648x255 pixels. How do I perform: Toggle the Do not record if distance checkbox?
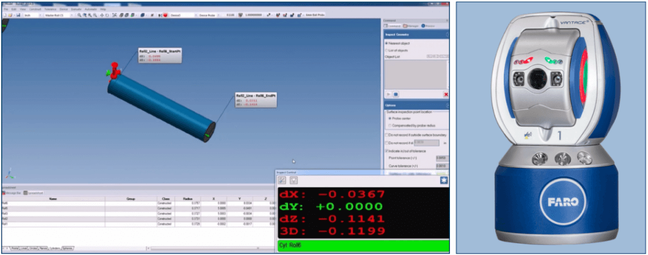pos(387,143)
